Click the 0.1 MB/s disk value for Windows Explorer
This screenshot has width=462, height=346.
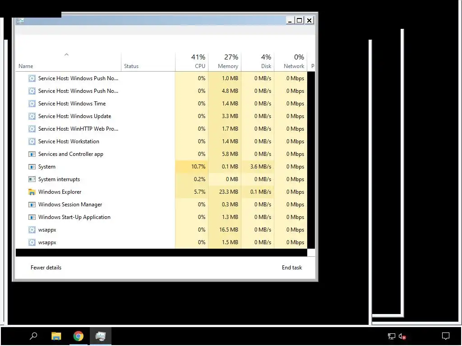(261, 192)
